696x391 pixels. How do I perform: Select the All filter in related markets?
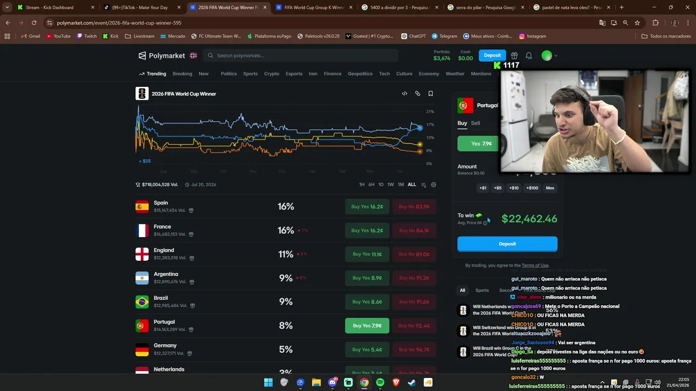[462, 290]
